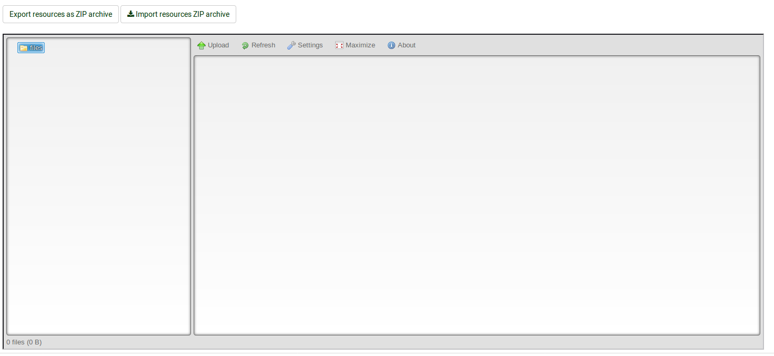774x356 pixels.
Task: Open Settings via its toolbar label
Action: 310,45
